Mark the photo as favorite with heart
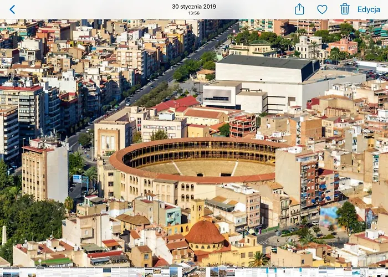 pos(322,9)
